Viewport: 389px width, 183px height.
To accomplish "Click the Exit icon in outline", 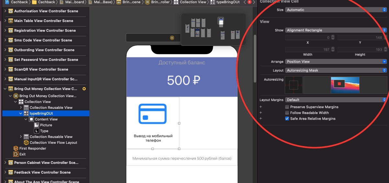I will (x=16, y=154).
